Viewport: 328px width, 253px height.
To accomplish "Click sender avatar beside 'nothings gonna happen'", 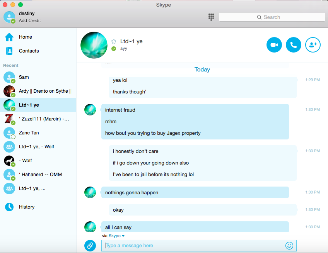I will (x=90, y=192).
